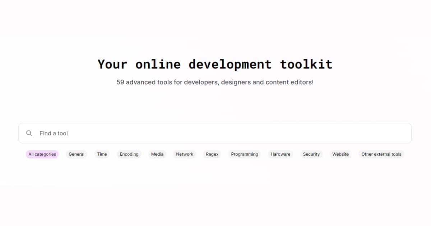Image resolution: width=431 pixels, height=226 pixels.
Task: Open Other external tools category
Action: point(381,154)
